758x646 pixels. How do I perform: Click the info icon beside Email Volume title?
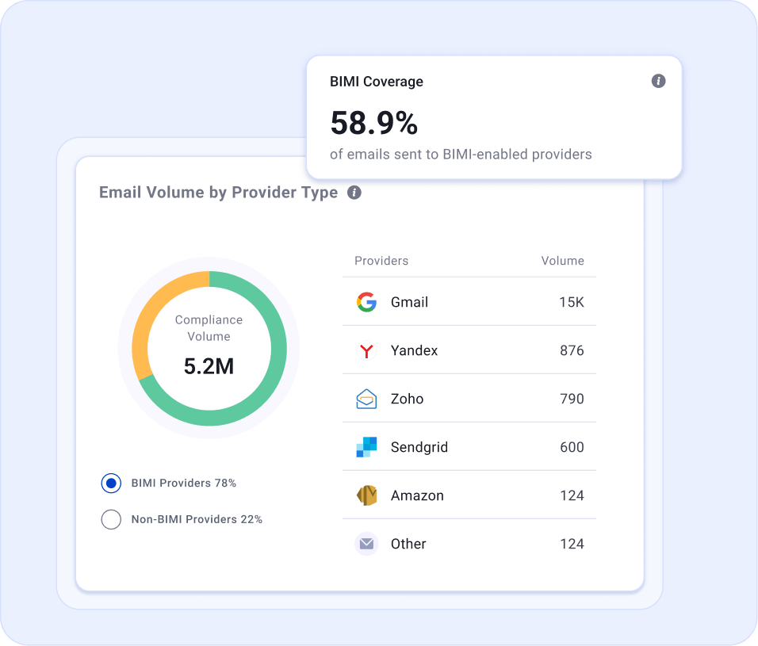(354, 193)
